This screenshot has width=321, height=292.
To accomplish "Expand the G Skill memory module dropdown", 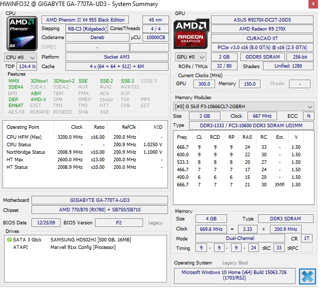I will point(243,107).
